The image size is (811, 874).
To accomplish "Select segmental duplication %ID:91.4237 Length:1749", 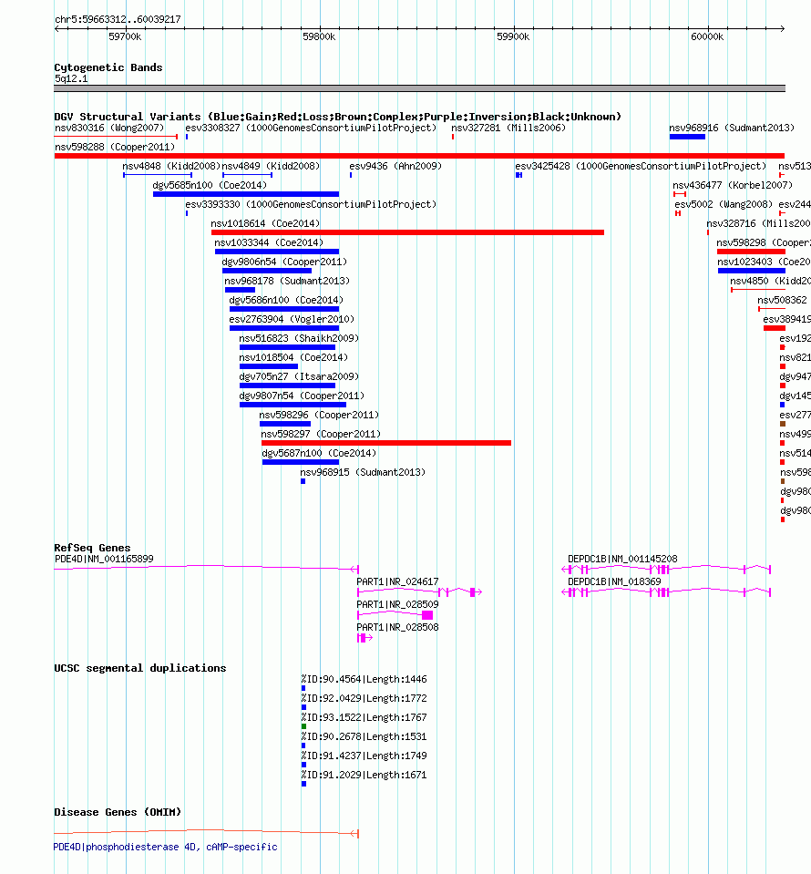I will (x=364, y=756).
